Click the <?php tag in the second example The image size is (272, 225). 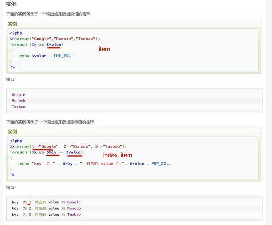[16, 141]
